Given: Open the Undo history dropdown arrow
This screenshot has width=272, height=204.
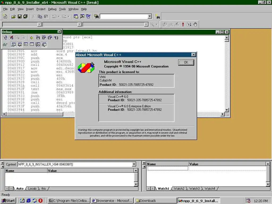Looking at the screenshot, I should tap(59, 16).
